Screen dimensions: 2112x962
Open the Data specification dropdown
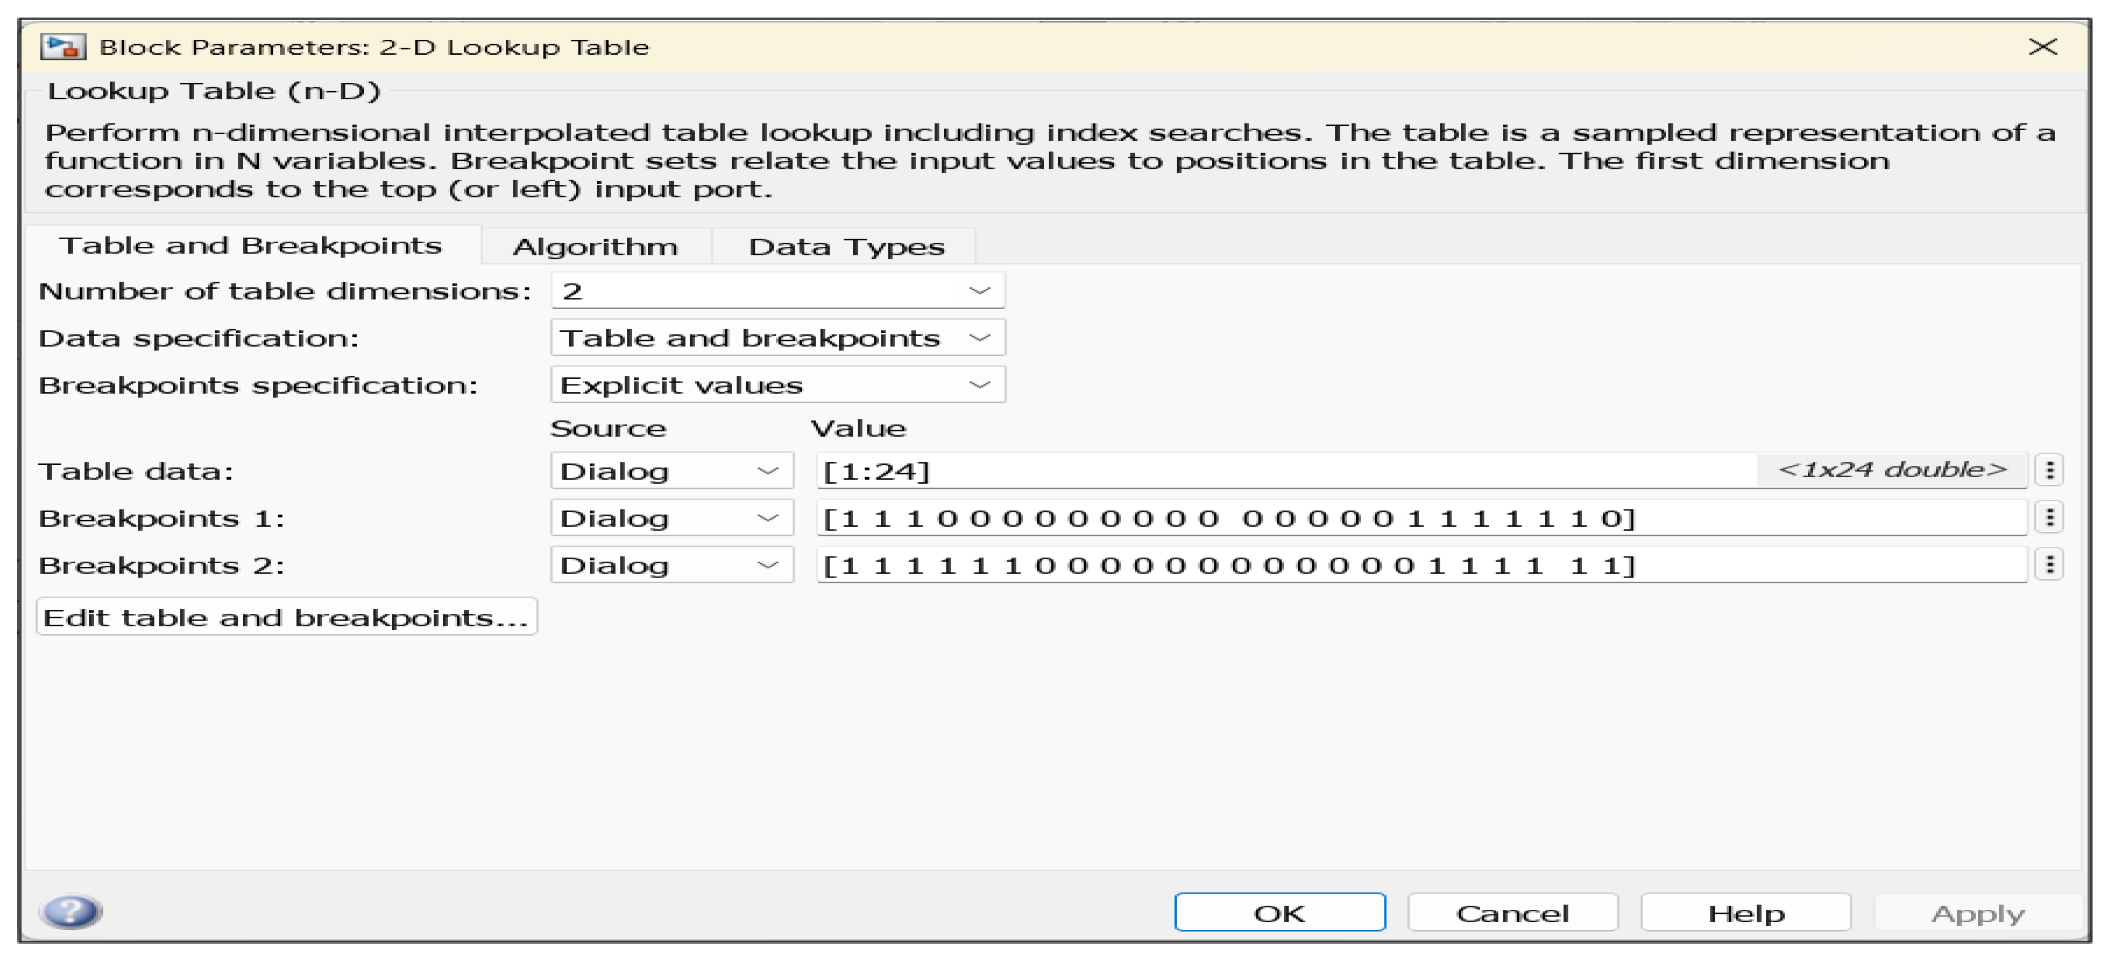pyautogui.click(x=777, y=337)
